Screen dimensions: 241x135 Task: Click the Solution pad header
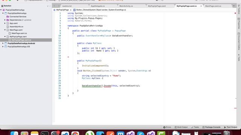(6, 6)
